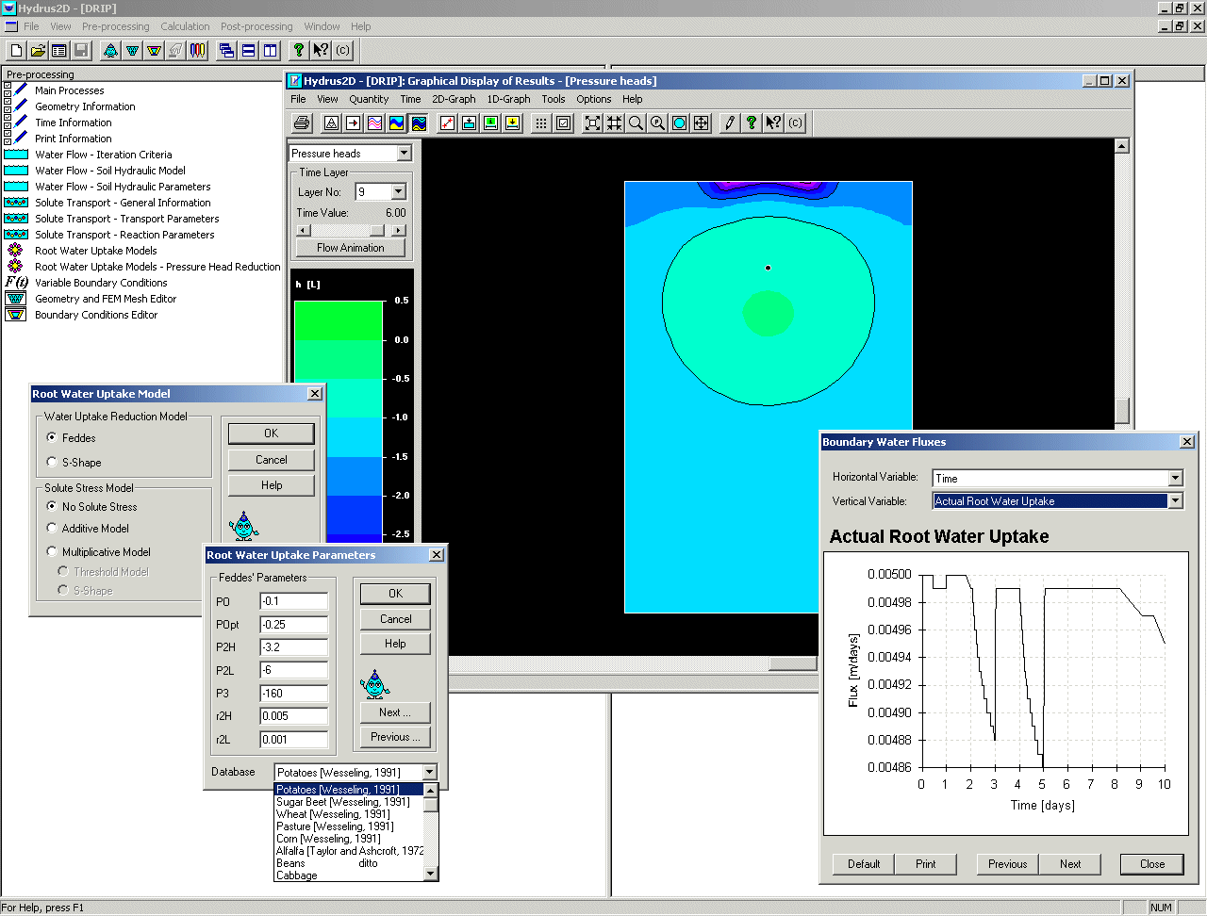Click the Time Value slider thumb
Screen dimensions: 1207x916
377,230
